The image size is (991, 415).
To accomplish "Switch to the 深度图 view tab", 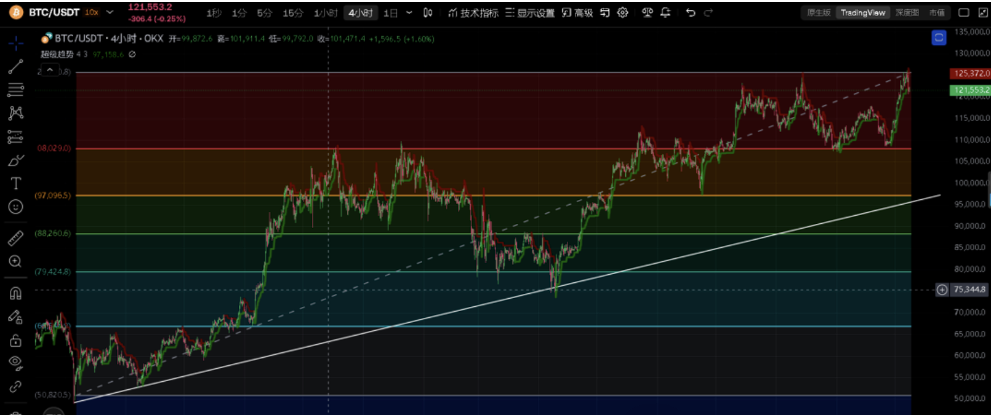I will click(907, 12).
